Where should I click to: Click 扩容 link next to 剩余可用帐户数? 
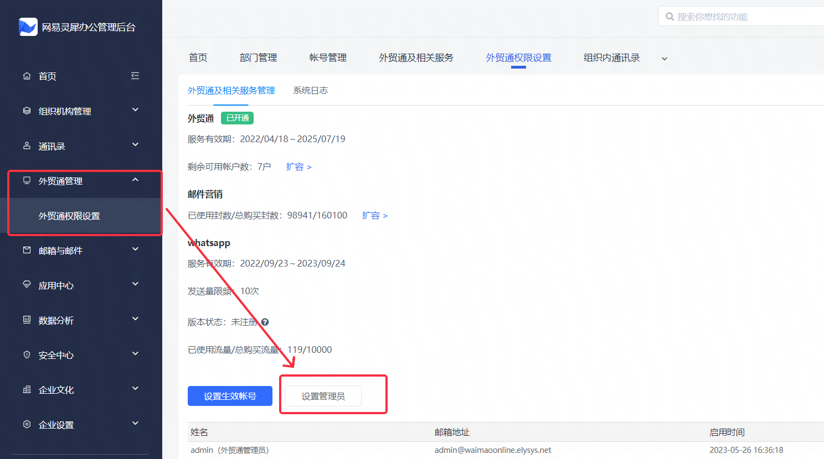pos(299,166)
